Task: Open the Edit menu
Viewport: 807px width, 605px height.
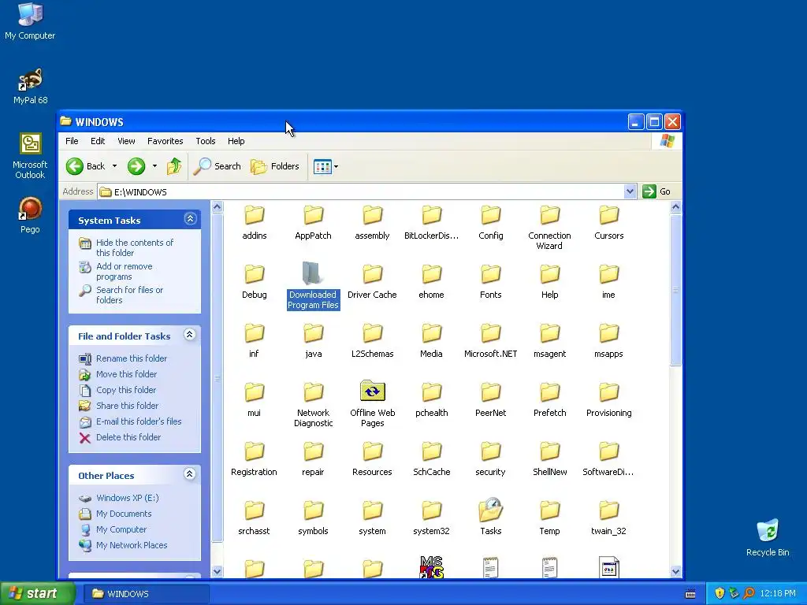Action: click(98, 141)
